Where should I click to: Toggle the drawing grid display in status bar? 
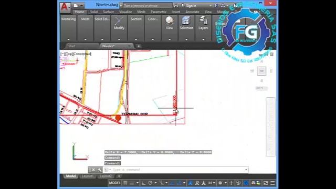pyautogui.click(x=125, y=183)
